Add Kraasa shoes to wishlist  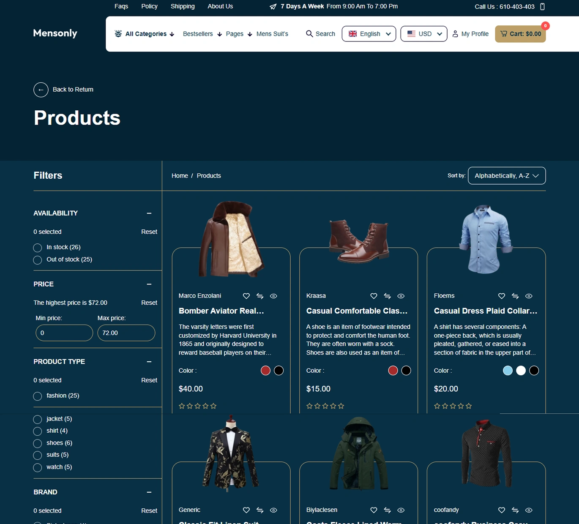coord(374,296)
